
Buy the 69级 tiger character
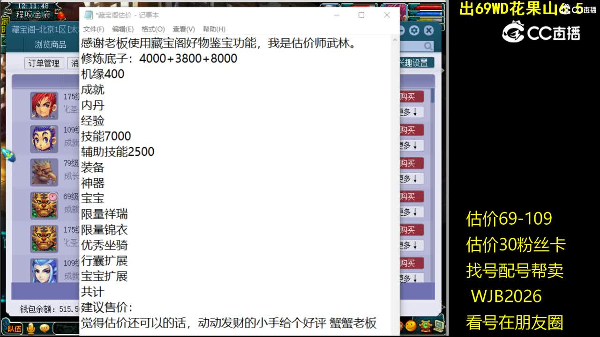click(412, 197)
